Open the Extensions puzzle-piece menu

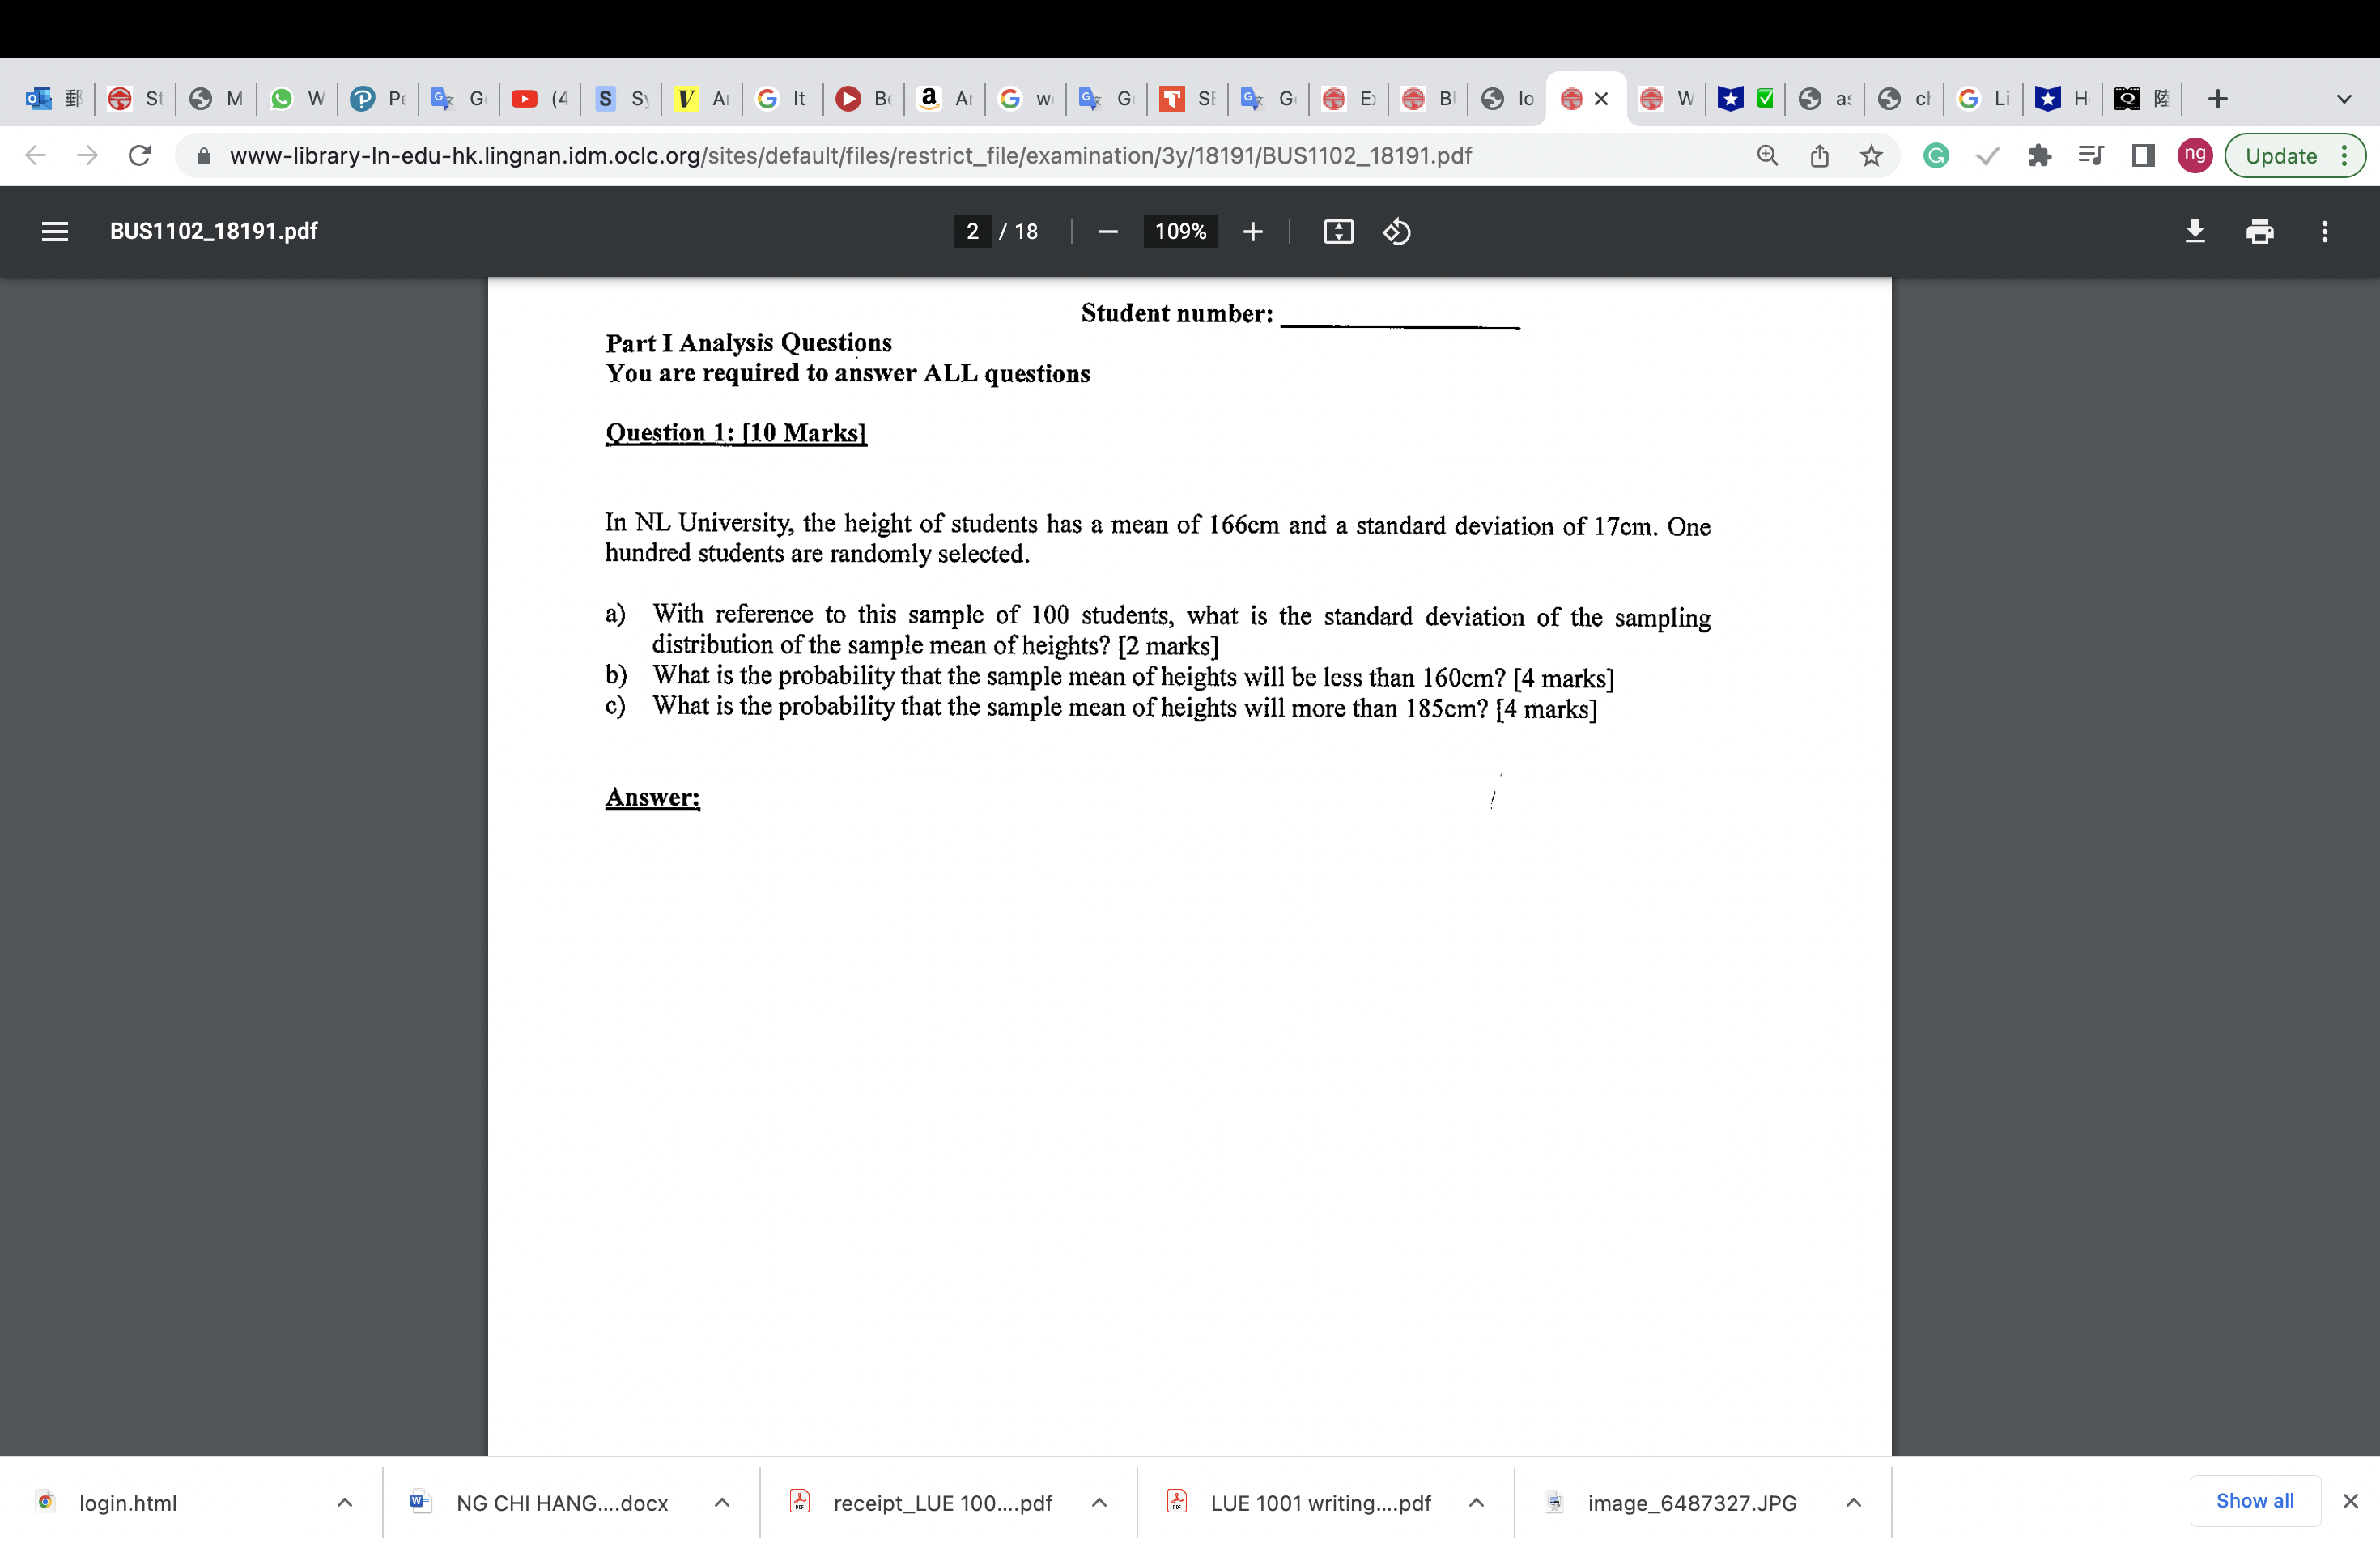2040,155
